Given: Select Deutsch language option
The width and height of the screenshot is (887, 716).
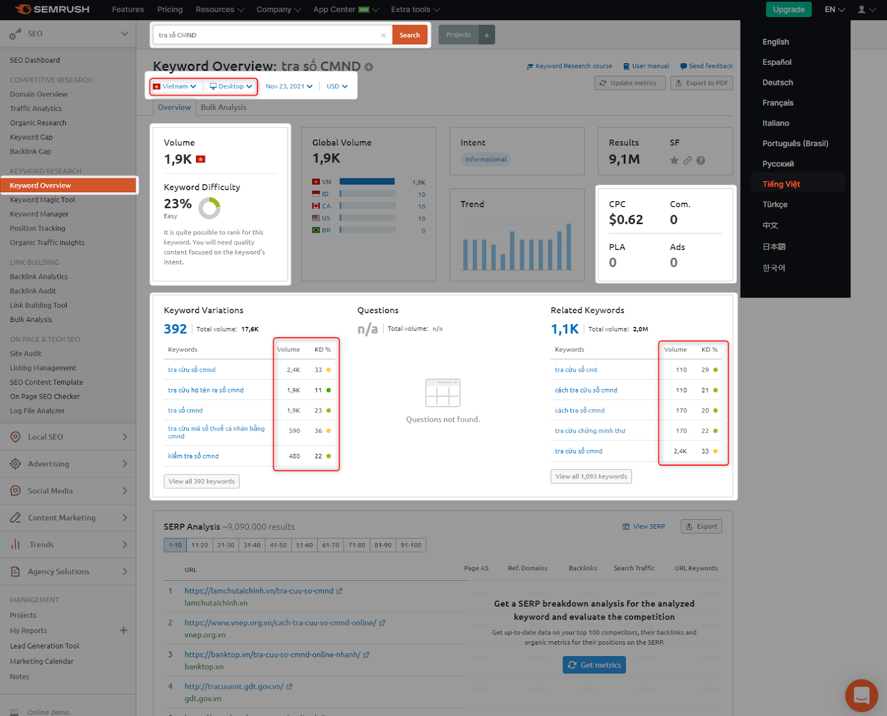Looking at the screenshot, I should click(777, 83).
